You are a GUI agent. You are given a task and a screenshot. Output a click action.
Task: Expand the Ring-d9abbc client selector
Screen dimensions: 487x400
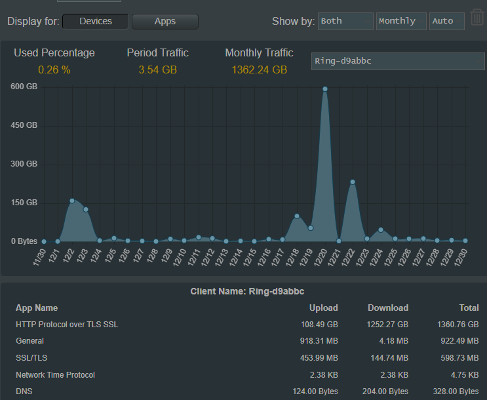[398, 61]
